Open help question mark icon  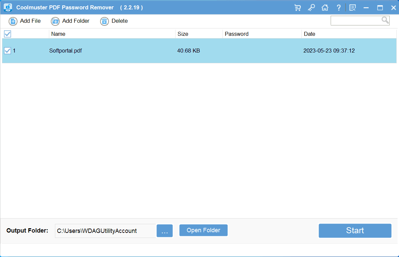pyautogui.click(x=338, y=8)
